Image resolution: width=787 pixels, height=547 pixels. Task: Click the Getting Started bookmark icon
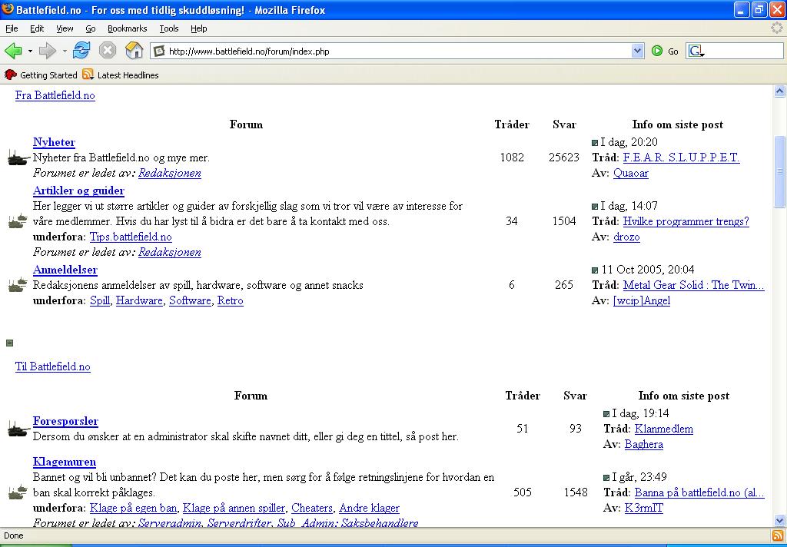[11, 75]
